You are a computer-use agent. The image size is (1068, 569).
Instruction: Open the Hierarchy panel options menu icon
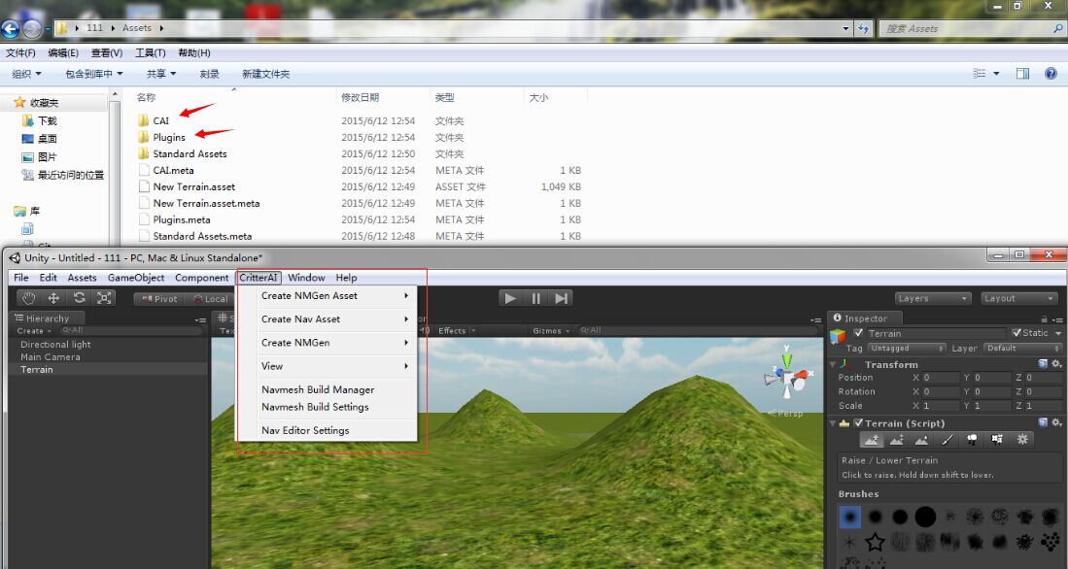(200, 319)
